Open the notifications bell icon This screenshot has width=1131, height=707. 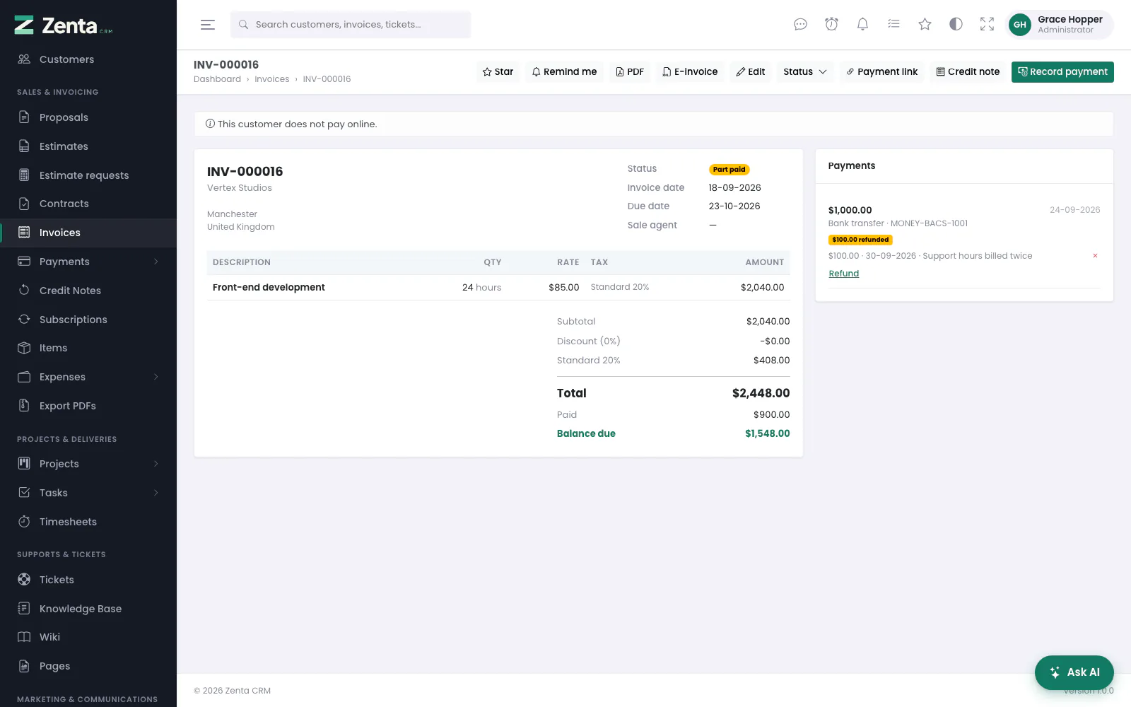pyautogui.click(x=862, y=25)
